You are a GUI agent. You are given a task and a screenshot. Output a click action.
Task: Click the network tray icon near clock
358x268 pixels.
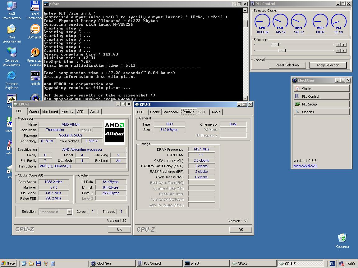pos(342,263)
